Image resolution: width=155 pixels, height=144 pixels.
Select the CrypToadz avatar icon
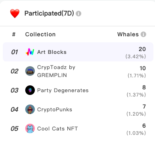coord(30,71)
